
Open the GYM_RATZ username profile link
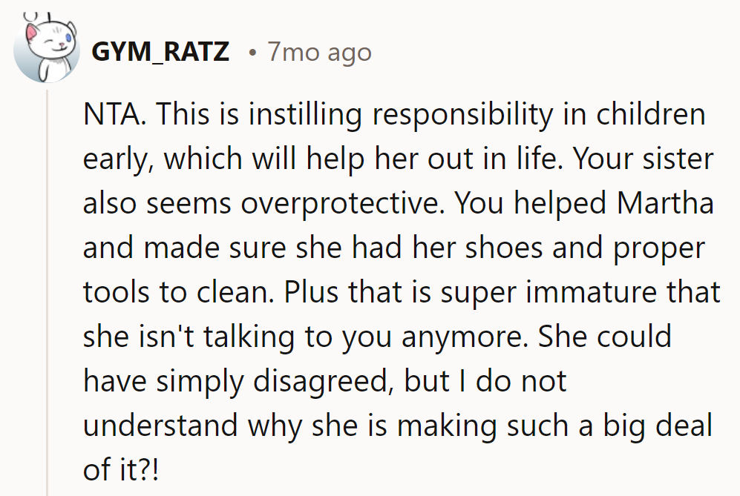click(x=160, y=53)
